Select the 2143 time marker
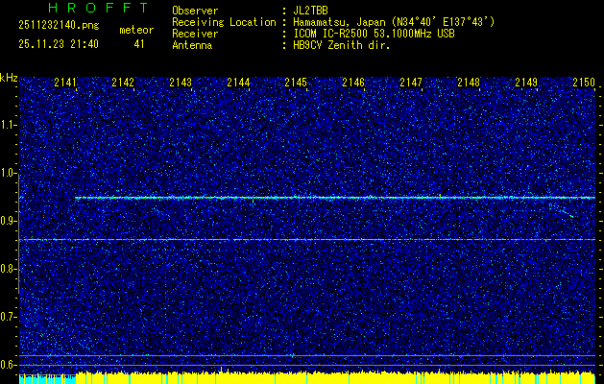604x384 pixels. point(181,84)
